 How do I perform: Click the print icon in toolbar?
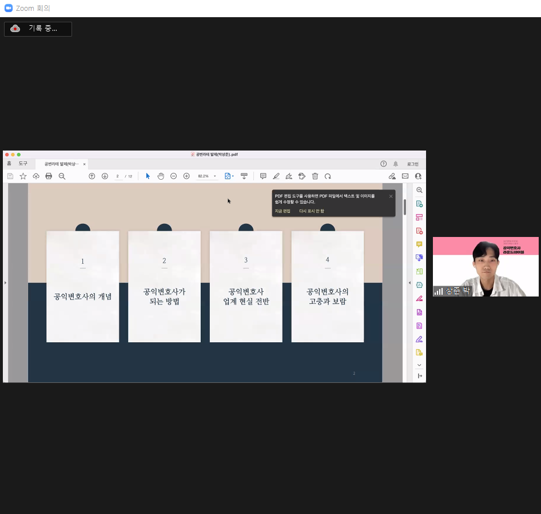[x=49, y=176]
